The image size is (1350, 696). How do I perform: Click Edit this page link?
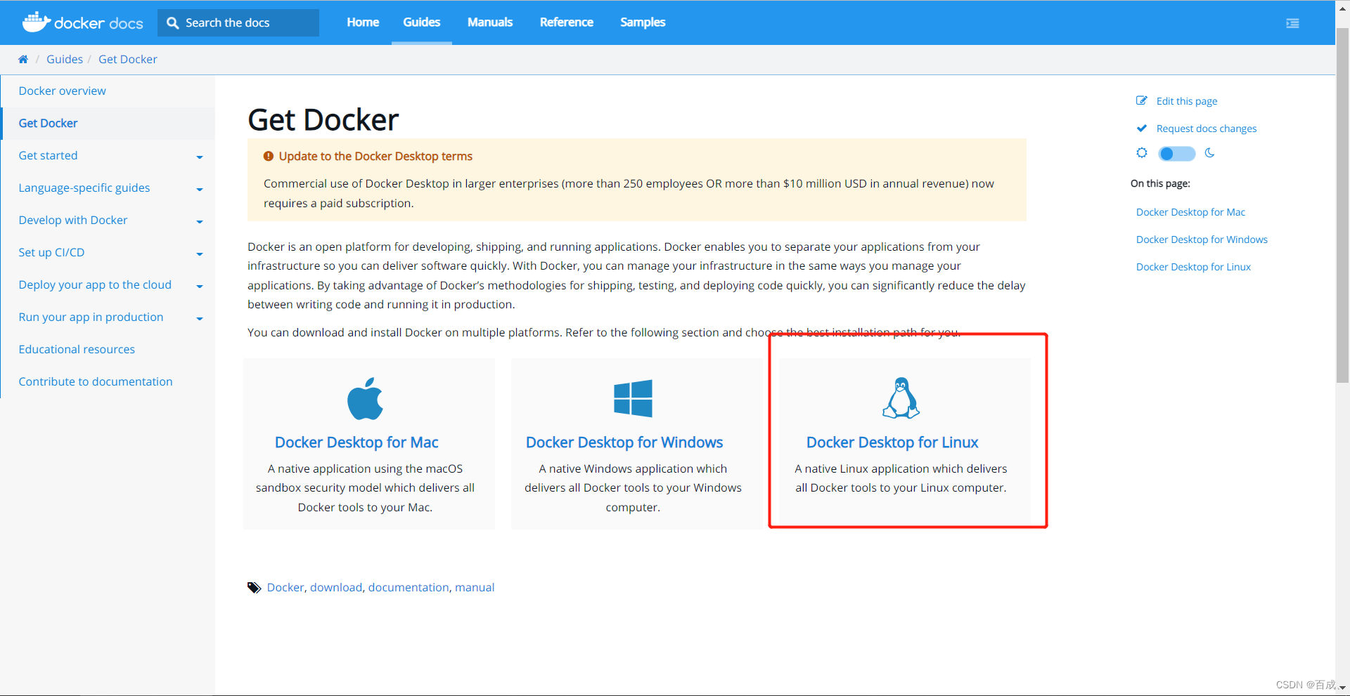click(x=1187, y=101)
